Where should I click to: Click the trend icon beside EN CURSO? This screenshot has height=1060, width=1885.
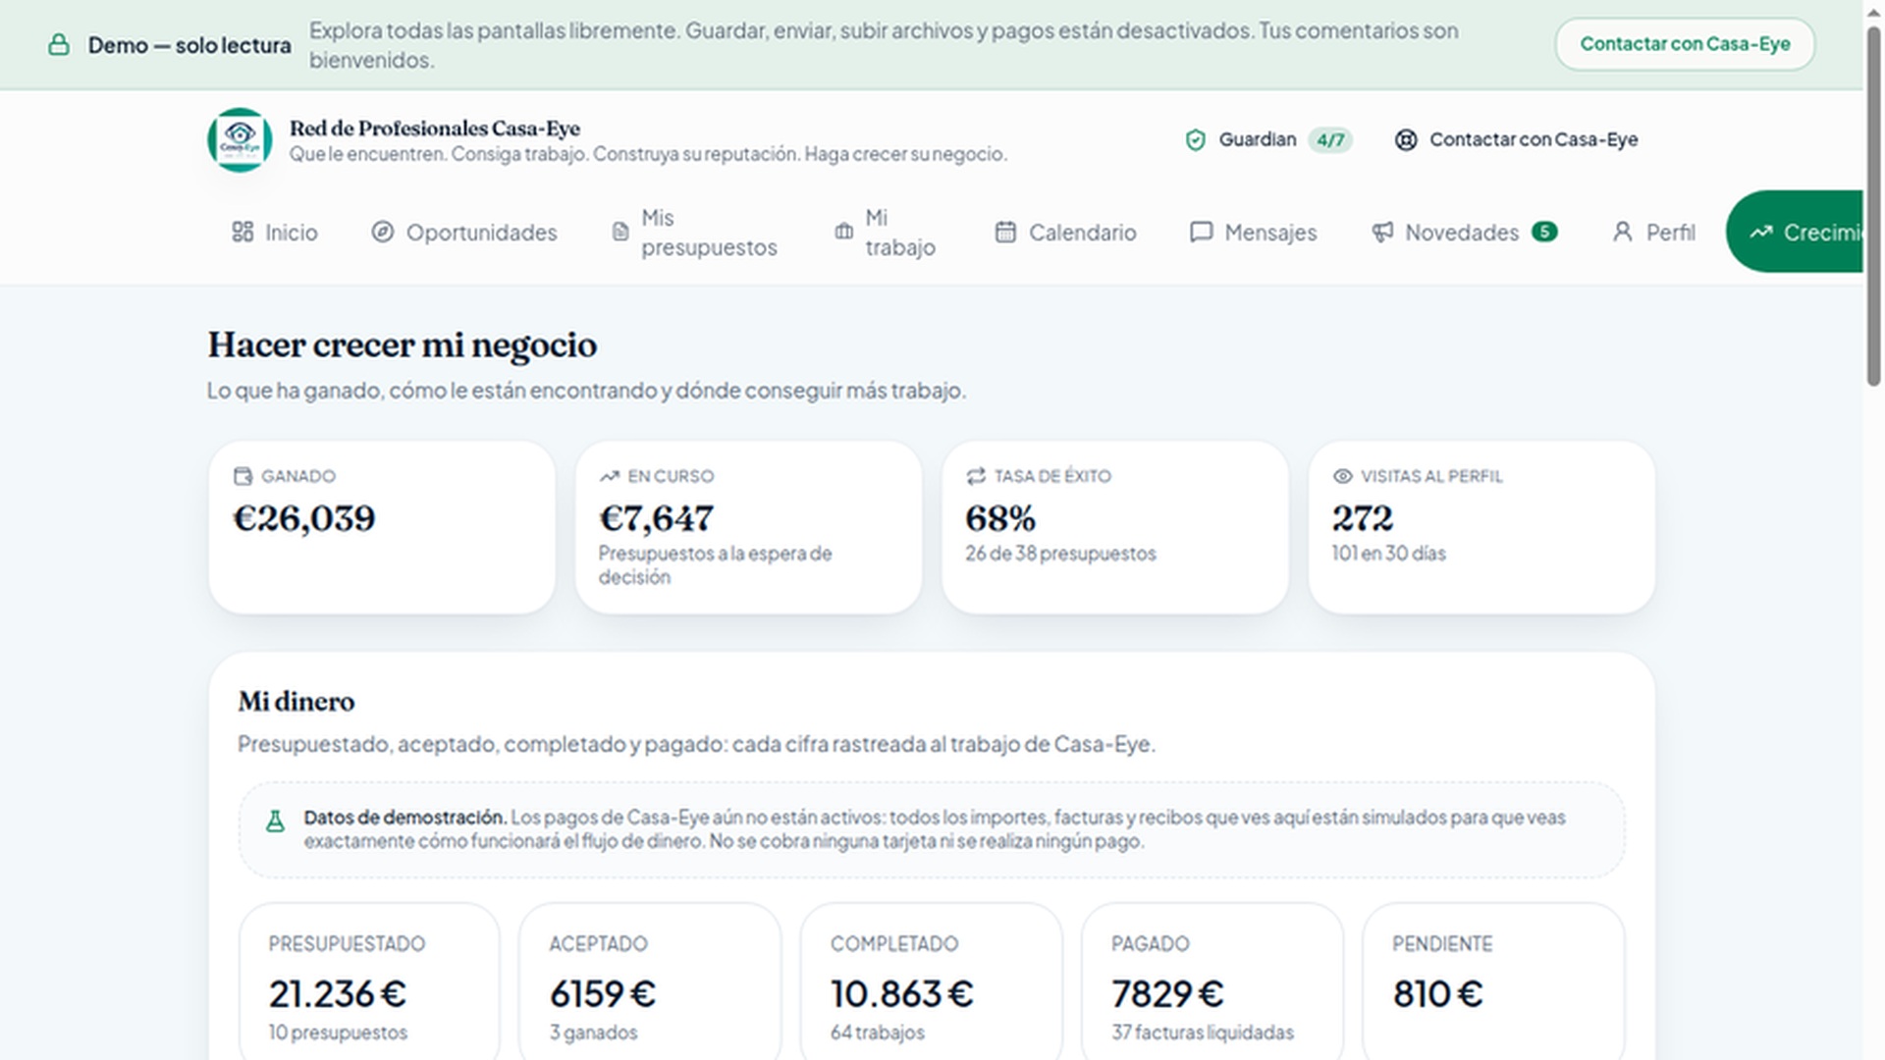(x=609, y=476)
